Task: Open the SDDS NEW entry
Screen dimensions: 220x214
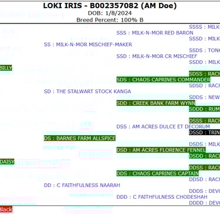Action: pyautogui.click(x=204, y=97)
